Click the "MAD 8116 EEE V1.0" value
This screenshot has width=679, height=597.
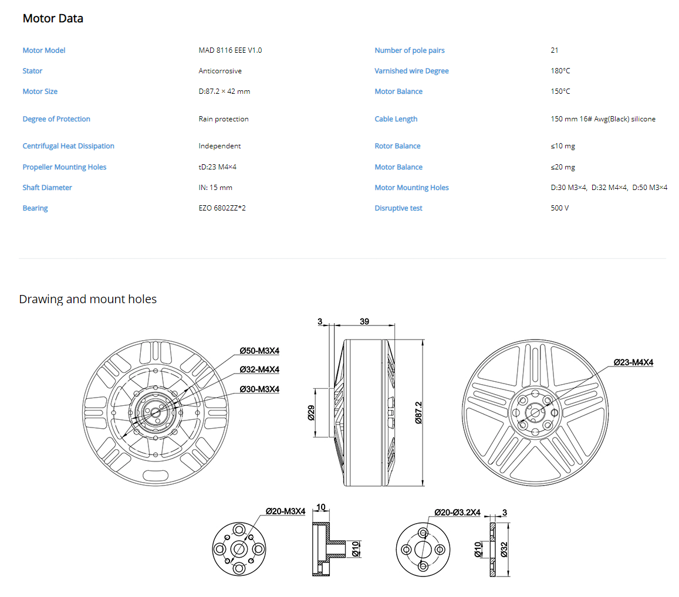[x=230, y=50]
